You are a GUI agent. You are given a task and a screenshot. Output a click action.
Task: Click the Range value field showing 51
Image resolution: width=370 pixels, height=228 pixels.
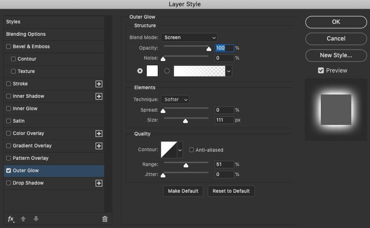point(224,165)
